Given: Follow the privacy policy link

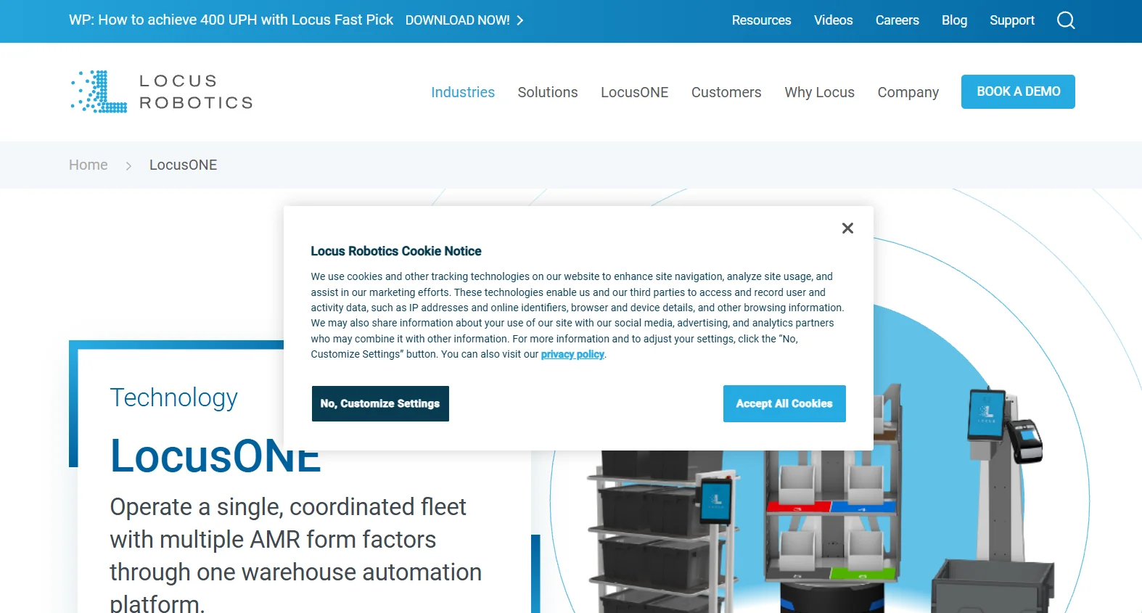Looking at the screenshot, I should coord(572,354).
